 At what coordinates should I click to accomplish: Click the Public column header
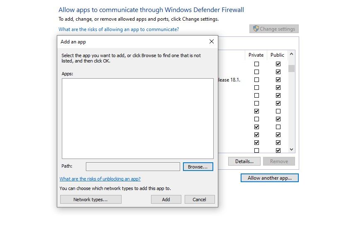click(277, 55)
